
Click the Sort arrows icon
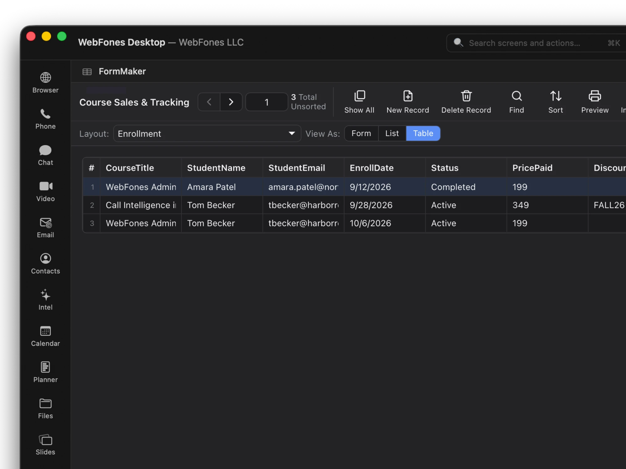pyautogui.click(x=556, y=96)
